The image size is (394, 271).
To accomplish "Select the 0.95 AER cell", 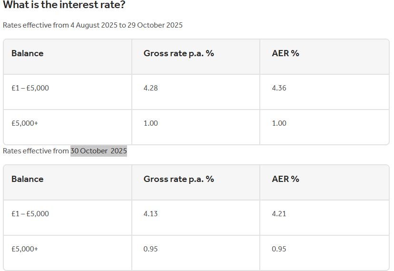I will [x=325, y=252].
